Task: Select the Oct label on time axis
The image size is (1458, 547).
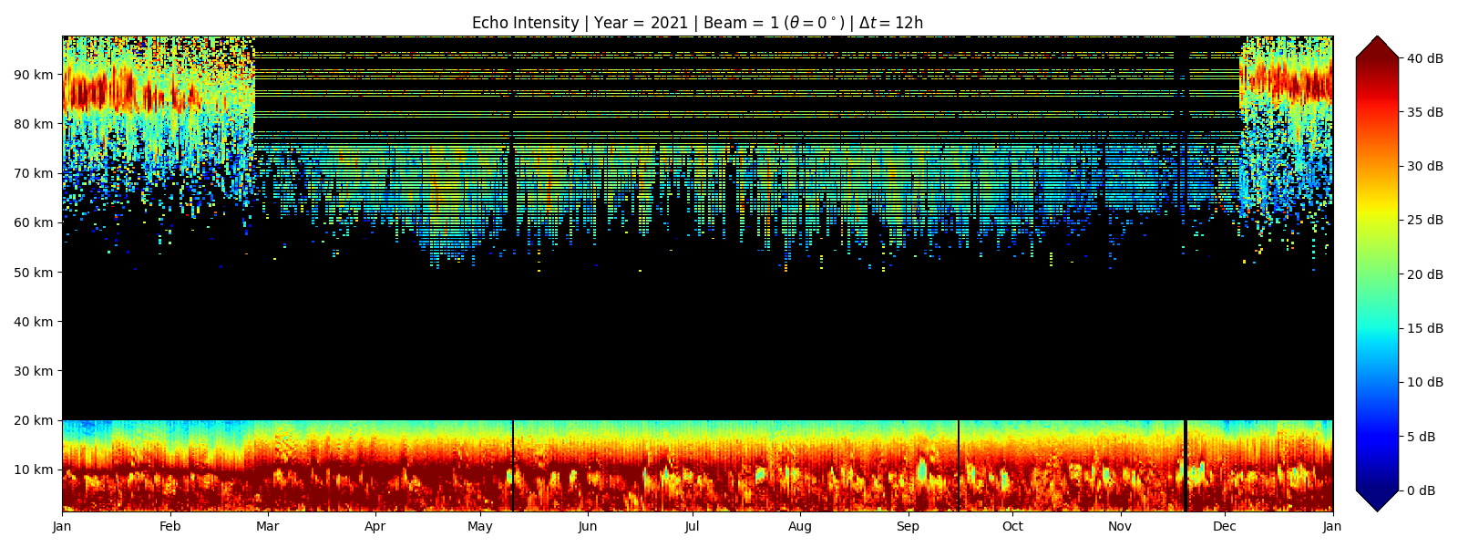Action: click(1012, 526)
